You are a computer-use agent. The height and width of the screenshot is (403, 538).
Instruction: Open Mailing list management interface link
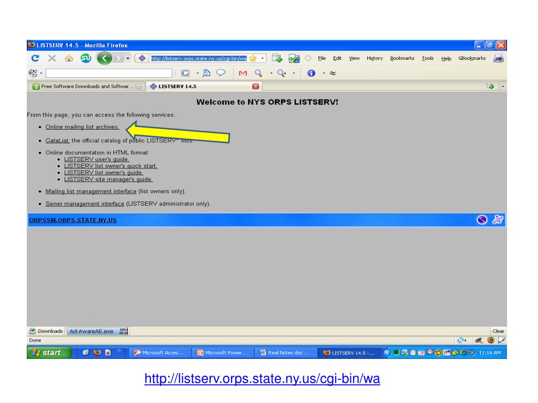[x=91, y=191]
